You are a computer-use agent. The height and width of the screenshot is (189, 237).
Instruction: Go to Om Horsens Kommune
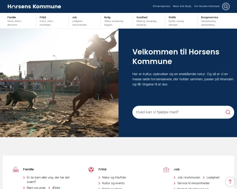(x=207, y=6)
